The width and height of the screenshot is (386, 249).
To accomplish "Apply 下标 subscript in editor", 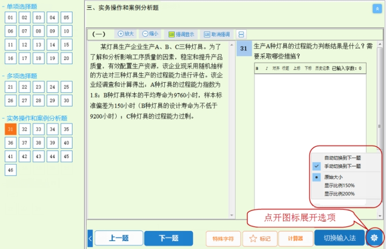I will (308, 68).
